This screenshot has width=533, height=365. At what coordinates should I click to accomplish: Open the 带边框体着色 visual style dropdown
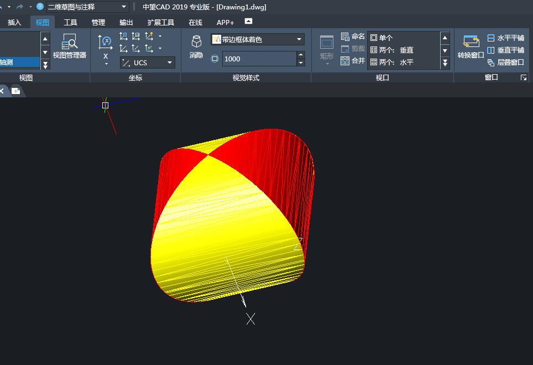coord(299,39)
